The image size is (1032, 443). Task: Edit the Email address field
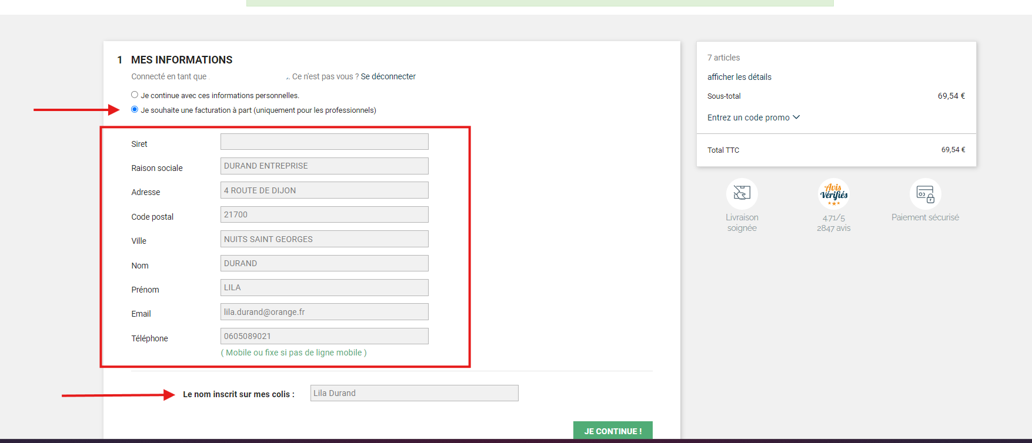point(324,312)
